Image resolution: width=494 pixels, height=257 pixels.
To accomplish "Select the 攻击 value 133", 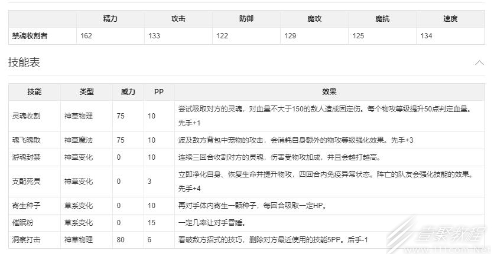I will [x=154, y=36].
